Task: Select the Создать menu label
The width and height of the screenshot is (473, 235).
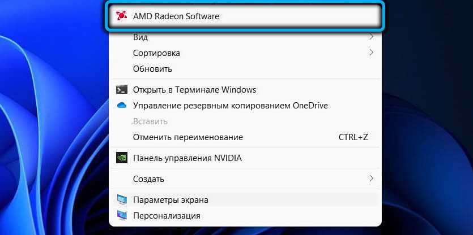Action: coord(148,179)
